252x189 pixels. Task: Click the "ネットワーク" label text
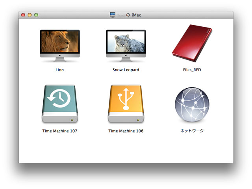click(x=192, y=131)
